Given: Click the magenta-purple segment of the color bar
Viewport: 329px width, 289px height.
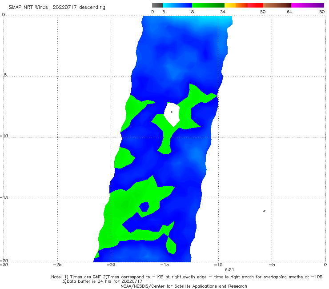Looking at the screenshot, I should pos(308,5).
